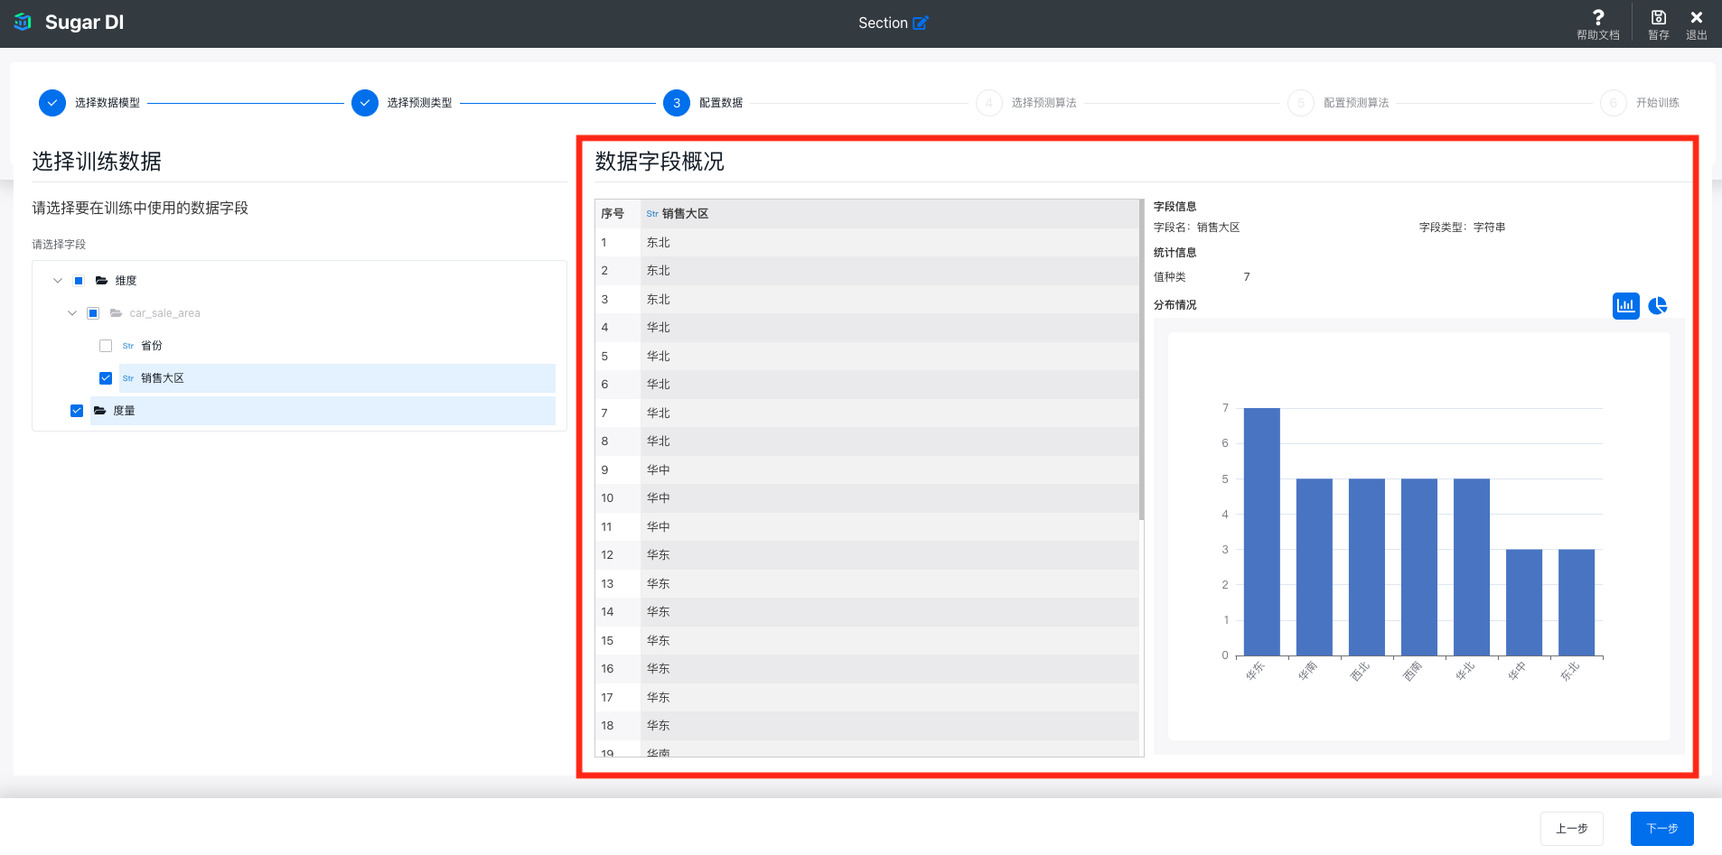Click 字段类型: 字符串 text
1722x855 pixels.
tap(1462, 228)
